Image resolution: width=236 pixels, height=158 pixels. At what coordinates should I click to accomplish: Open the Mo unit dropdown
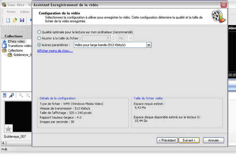(131, 38)
